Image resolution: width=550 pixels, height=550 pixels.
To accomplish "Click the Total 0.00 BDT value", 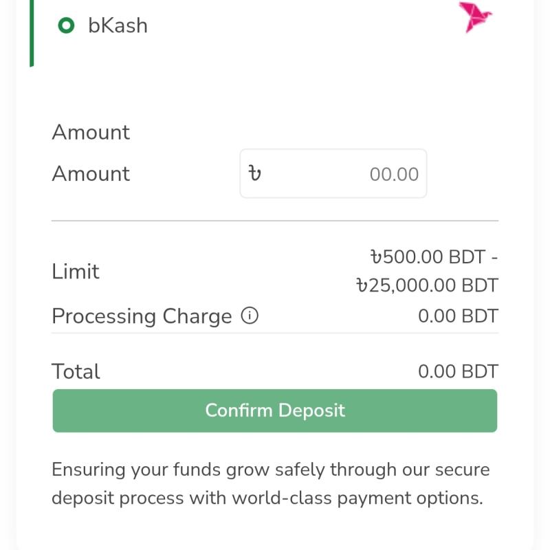I will pyautogui.click(x=458, y=371).
